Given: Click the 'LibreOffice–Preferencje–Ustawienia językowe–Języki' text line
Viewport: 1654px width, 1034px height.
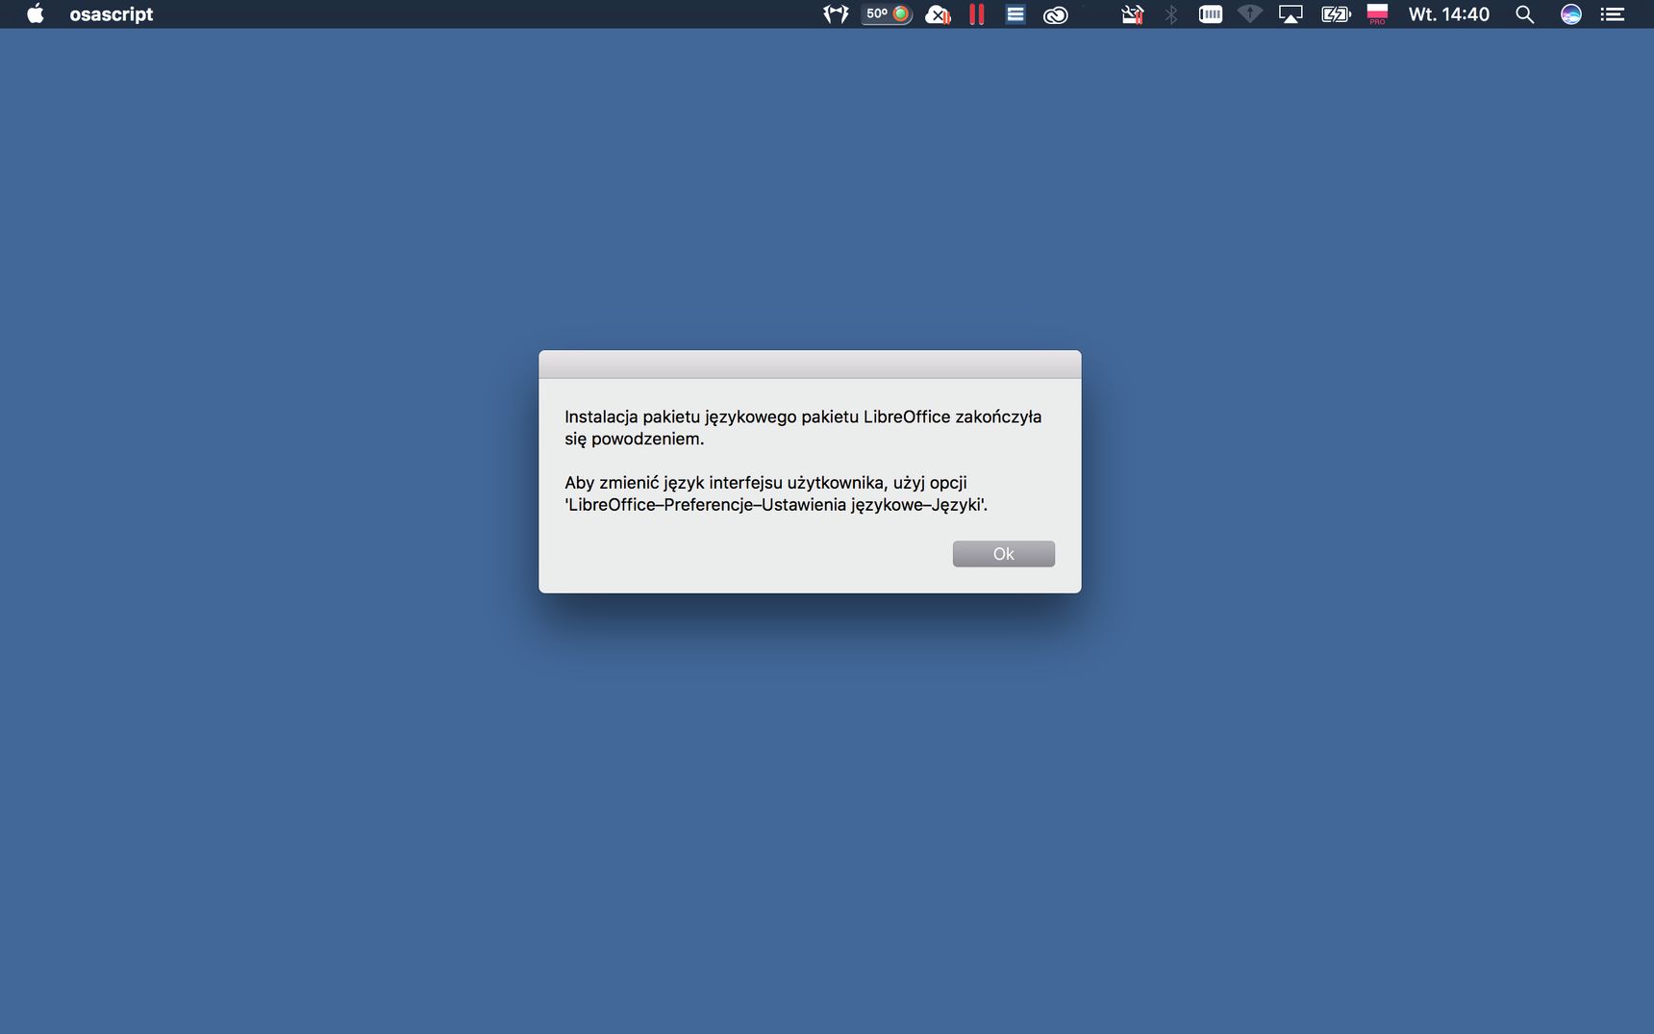Looking at the screenshot, I should (776, 505).
